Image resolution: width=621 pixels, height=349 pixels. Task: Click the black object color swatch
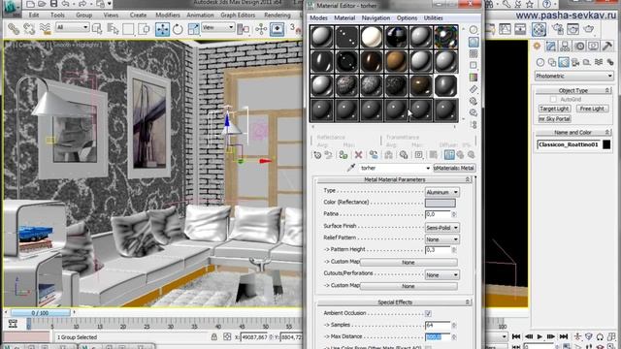606,144
